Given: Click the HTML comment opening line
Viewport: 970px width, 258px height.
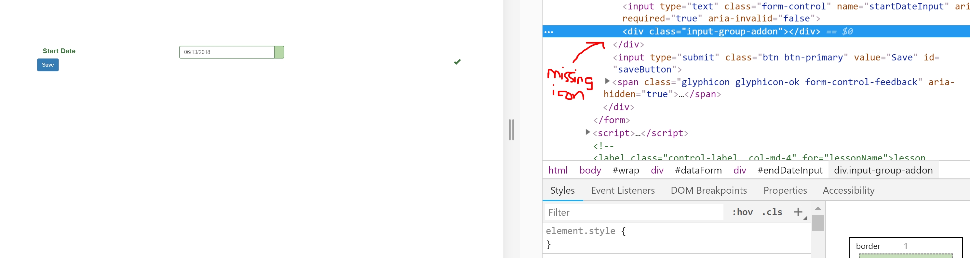Looking at the screenshot, I should [604, 146].
